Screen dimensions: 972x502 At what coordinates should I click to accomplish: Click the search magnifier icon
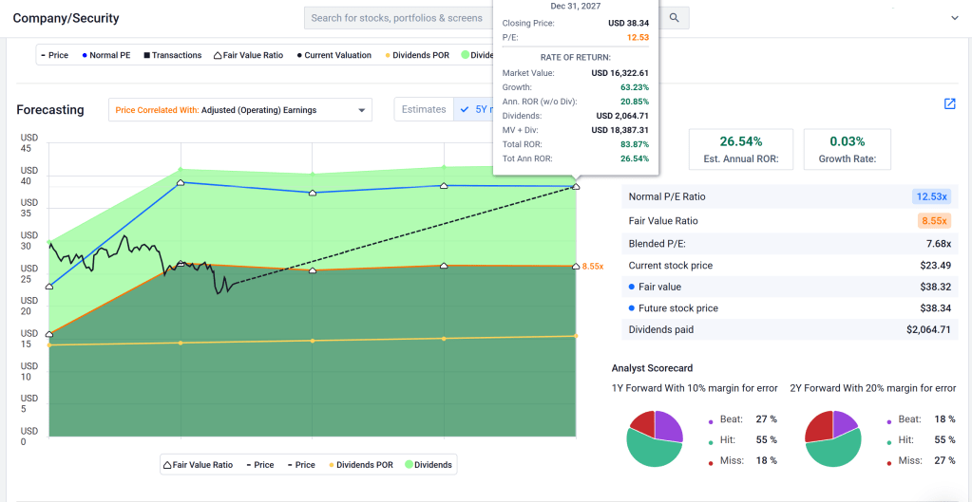(675, 18)
